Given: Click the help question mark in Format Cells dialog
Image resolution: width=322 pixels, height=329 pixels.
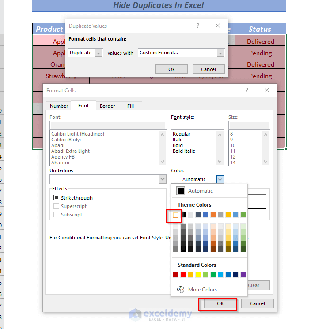Looking at the screenshot, I should [247, 90].
